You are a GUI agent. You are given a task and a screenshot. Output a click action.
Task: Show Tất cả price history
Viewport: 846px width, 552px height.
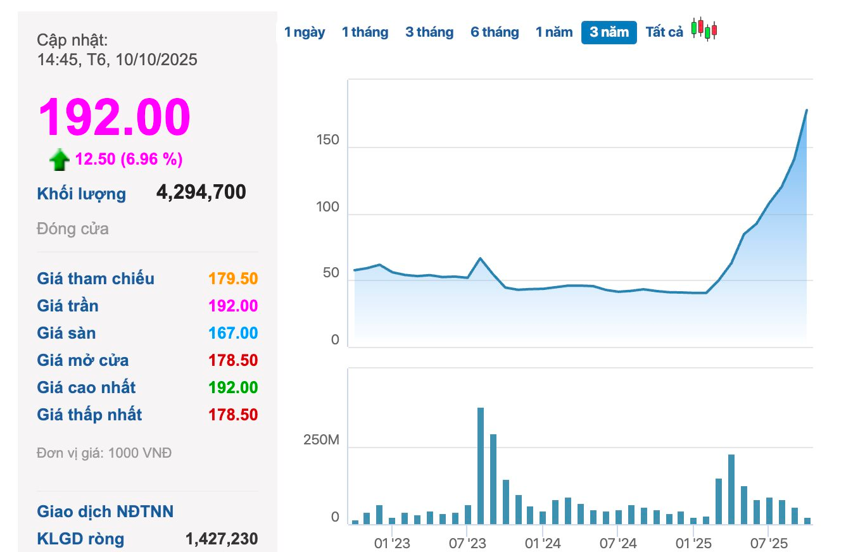click(x=664, y=32)
